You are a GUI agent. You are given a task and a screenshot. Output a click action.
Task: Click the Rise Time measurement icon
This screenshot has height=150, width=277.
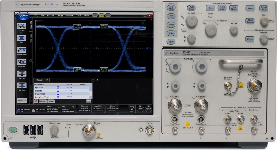(x=22, y=74)
